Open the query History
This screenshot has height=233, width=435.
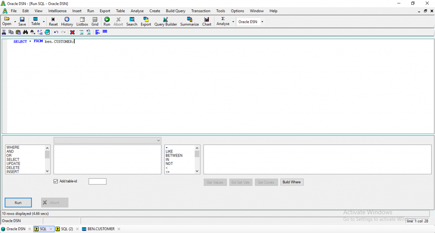(x=67, y=21)
